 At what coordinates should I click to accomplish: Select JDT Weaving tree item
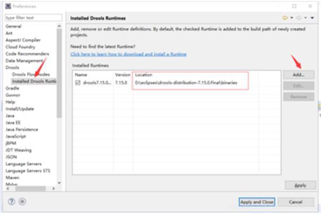click(18, 150)
